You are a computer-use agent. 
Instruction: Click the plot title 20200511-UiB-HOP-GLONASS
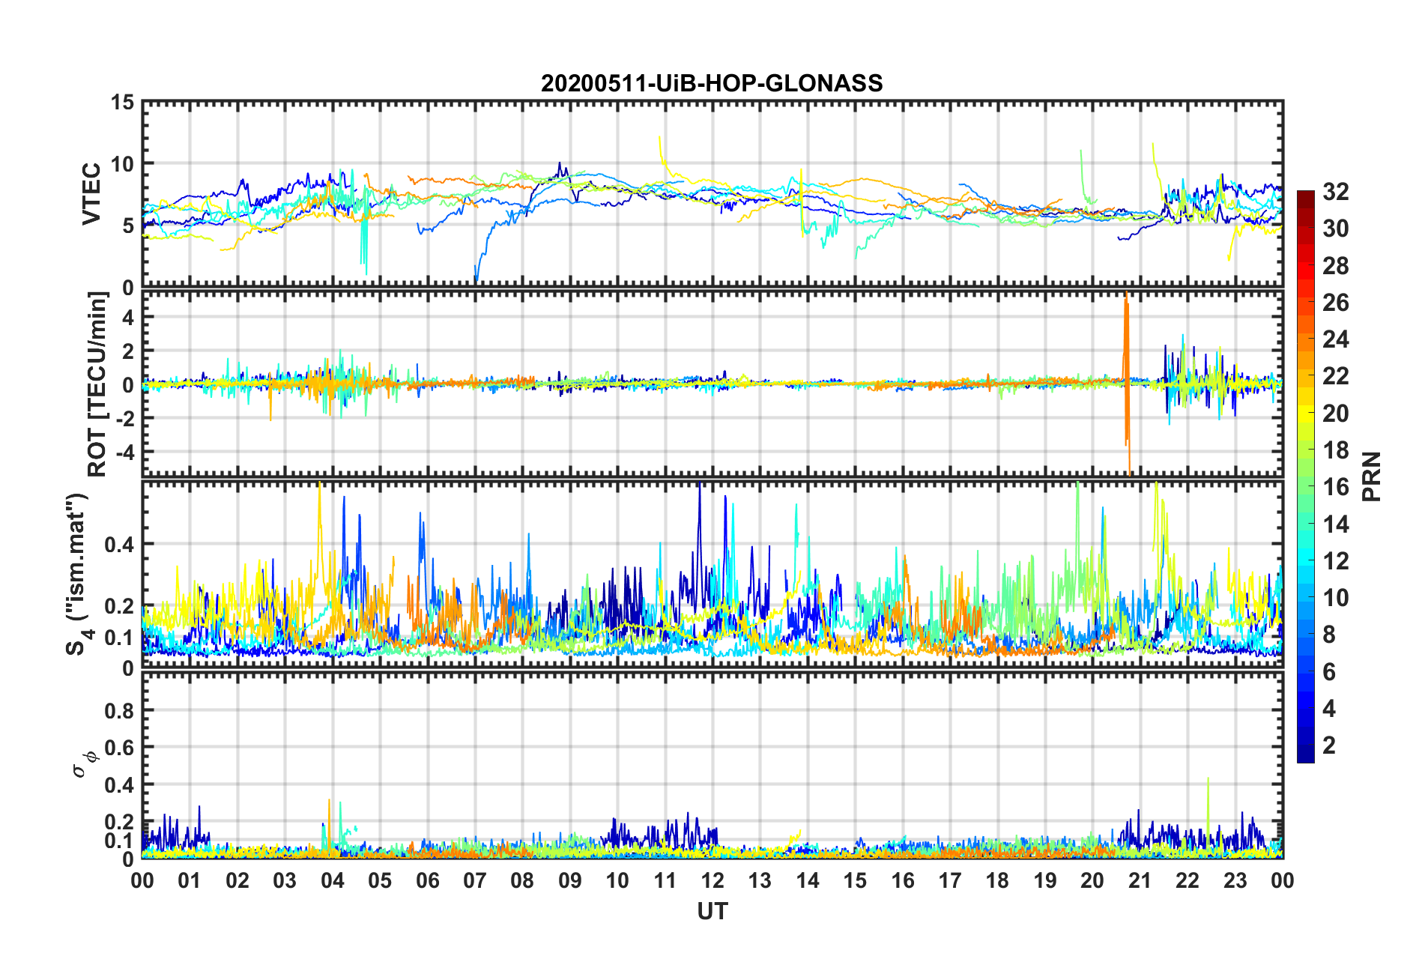point(712,83)
